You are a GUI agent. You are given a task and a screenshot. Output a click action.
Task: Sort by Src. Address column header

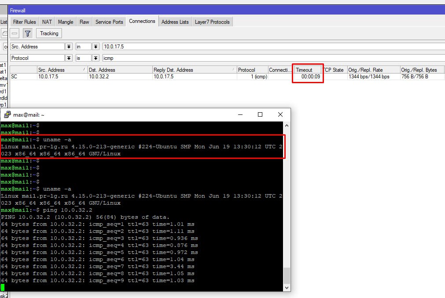pyautogui.click(x=62, y=70)
